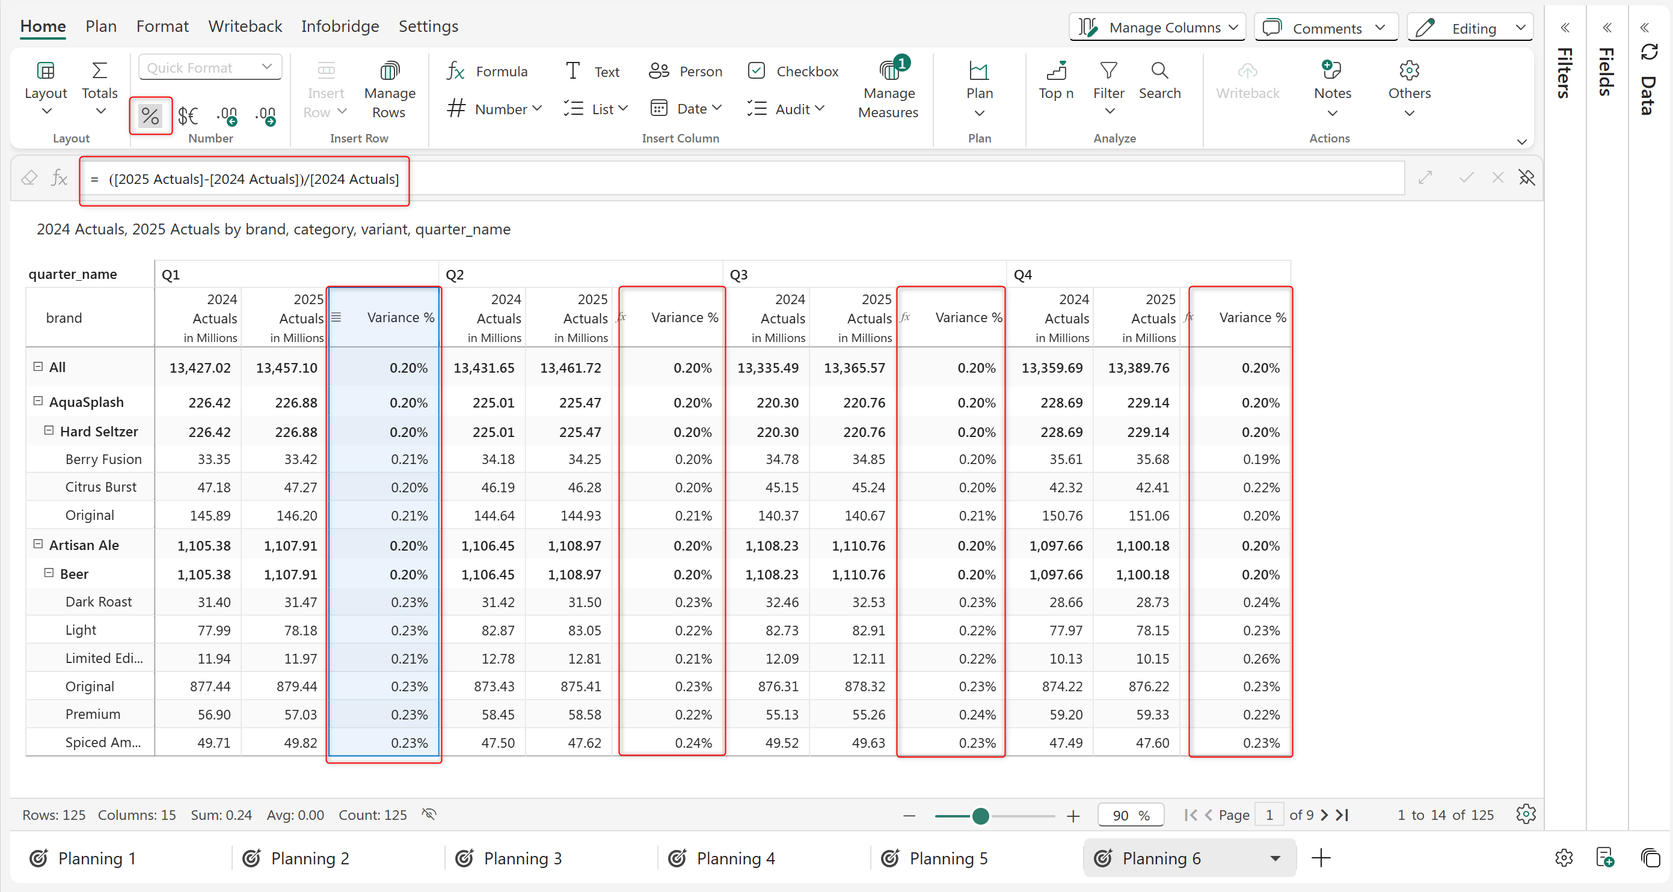Unpin the formula bar
The width and height of the screenshot is (1673, 892).
click(1526, 178)
